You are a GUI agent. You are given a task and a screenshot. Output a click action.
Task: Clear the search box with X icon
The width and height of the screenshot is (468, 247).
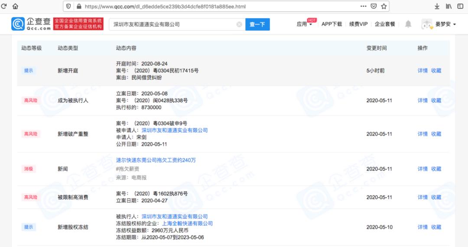coord(239,24)
